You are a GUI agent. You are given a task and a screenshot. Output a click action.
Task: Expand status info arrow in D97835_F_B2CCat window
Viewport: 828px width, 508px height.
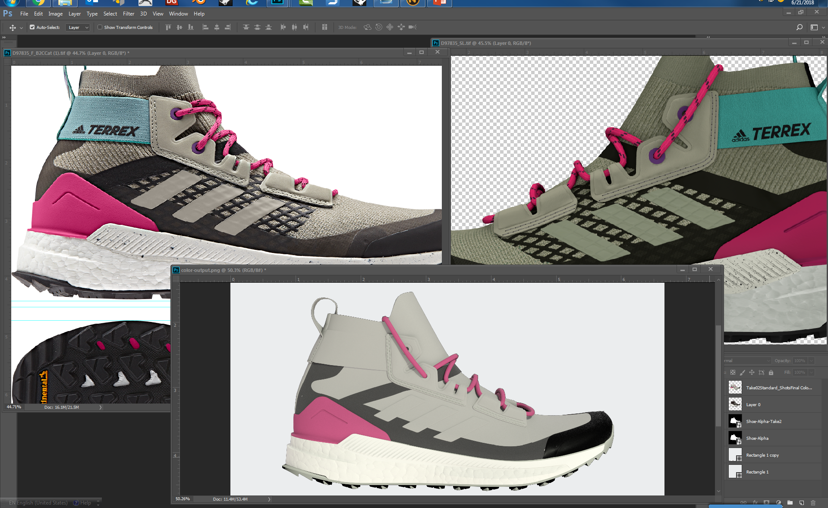pos(101,407)
